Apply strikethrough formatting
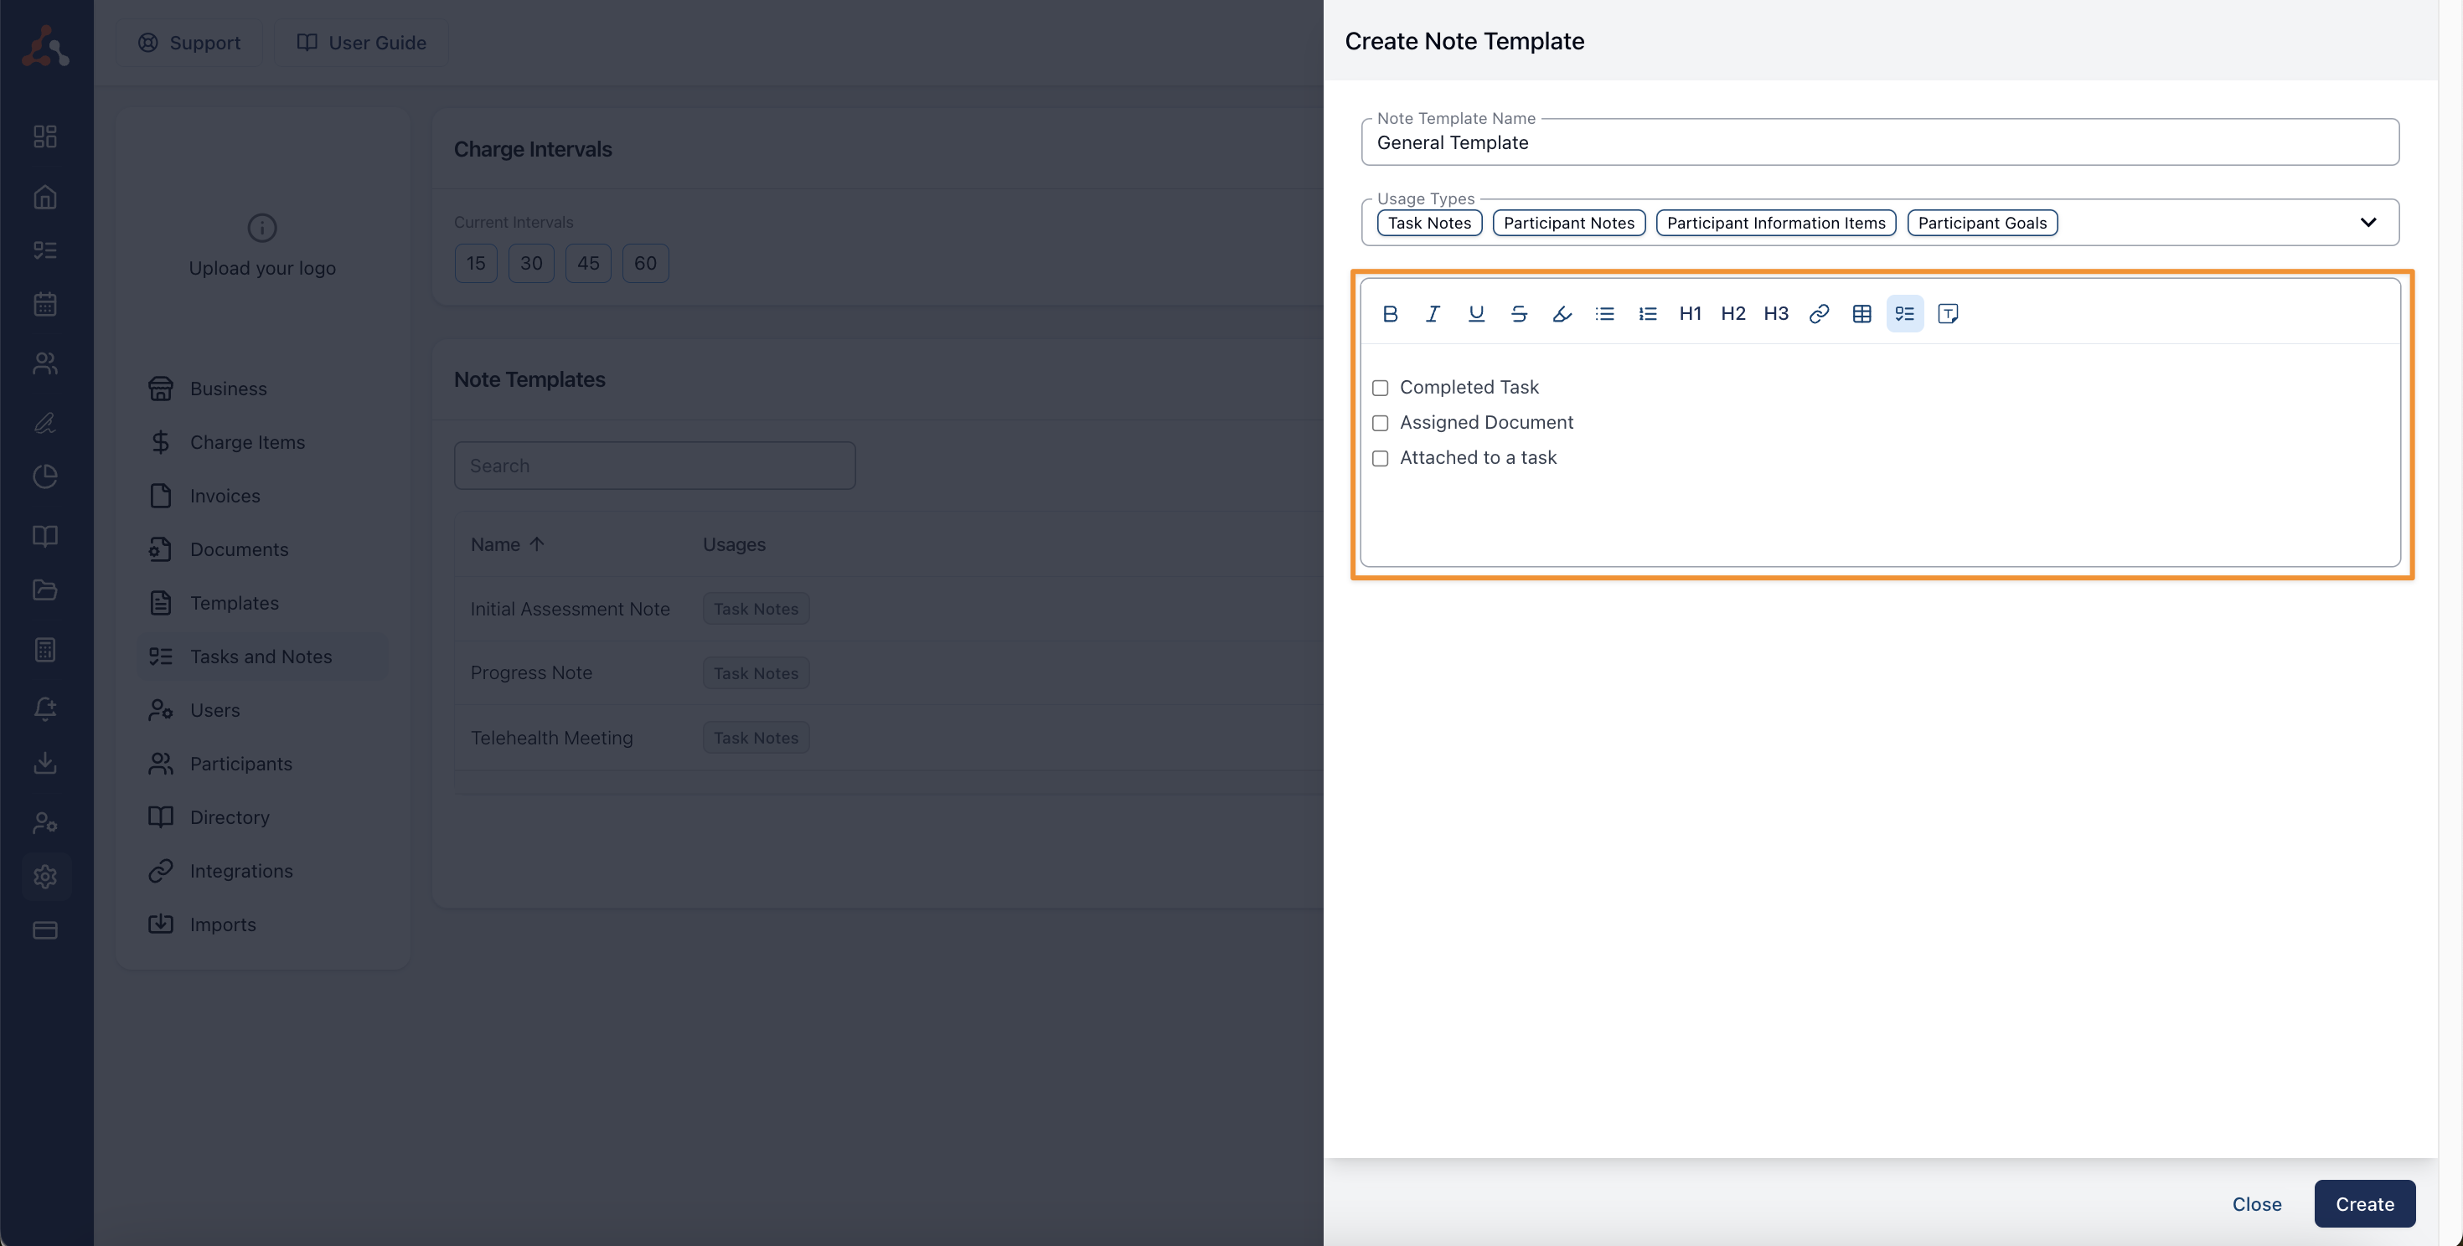Screen dimensions: 2463x1246 point(1518,313)
